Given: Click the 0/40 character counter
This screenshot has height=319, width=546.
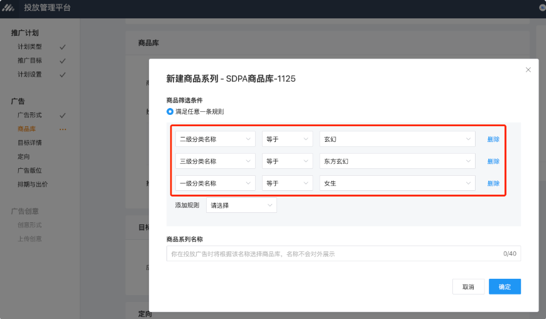Looking at the screenshot, I should click(510, 254).
